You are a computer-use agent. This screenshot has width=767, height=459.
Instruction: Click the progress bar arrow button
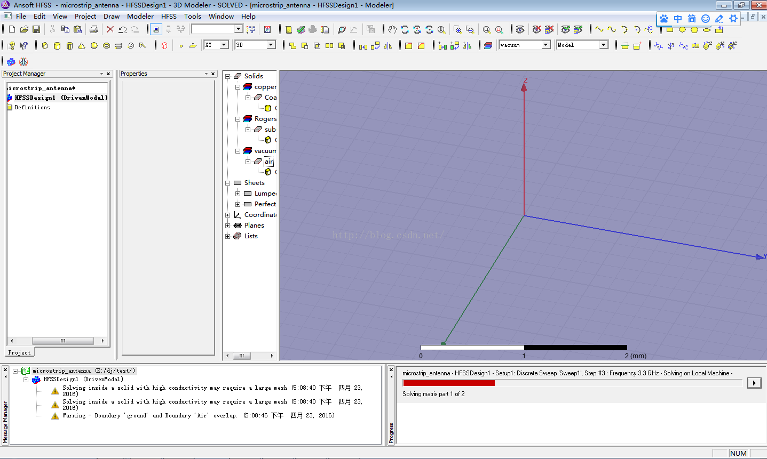754,383
